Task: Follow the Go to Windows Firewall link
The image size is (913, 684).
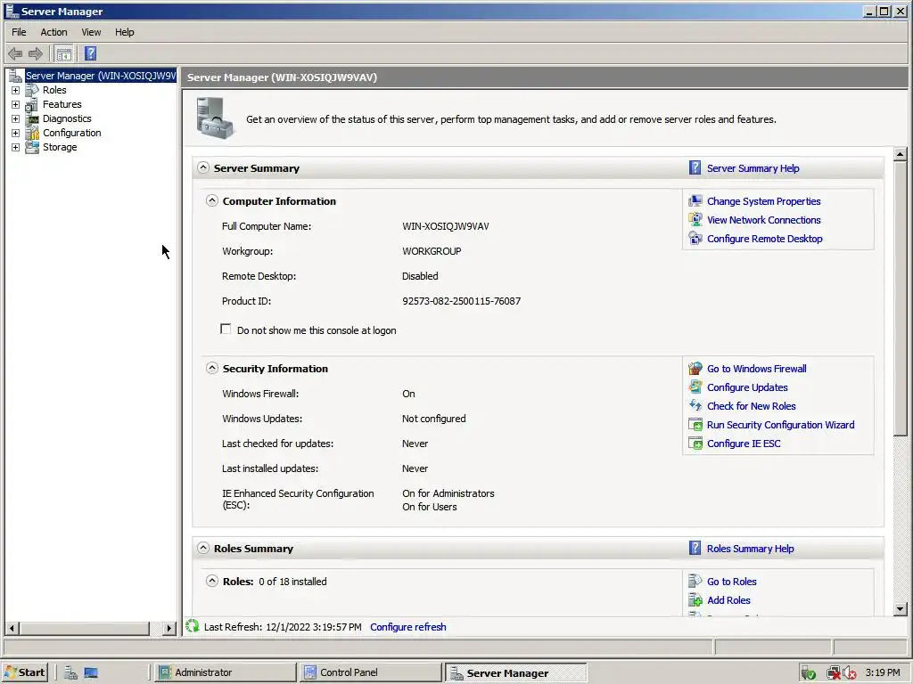Action: pos(756,369)
